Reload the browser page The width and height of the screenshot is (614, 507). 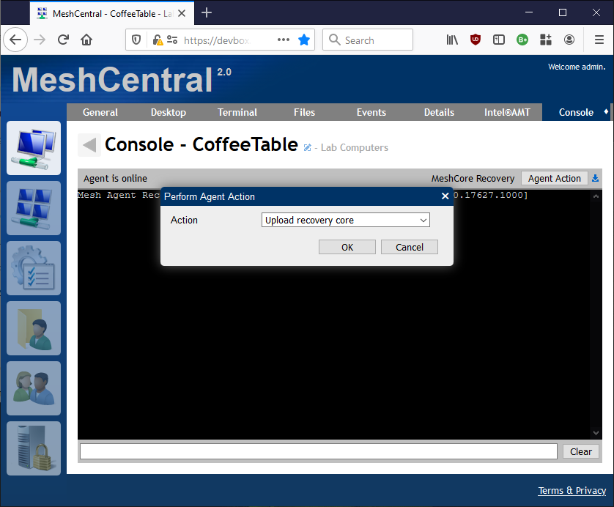coord(63,40)
